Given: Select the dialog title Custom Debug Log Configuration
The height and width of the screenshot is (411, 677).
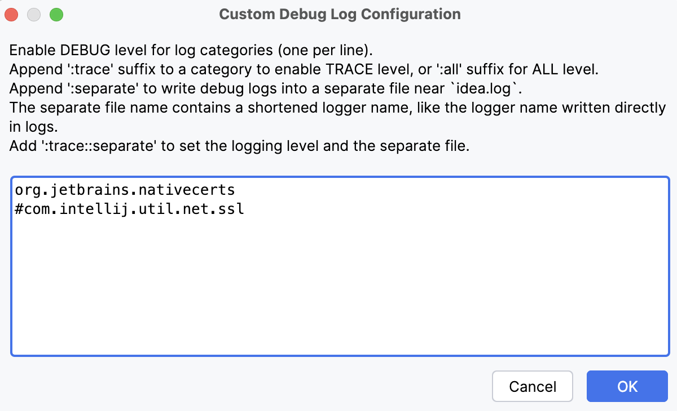Looking at the screenshot, I should (x=339, y=14).
